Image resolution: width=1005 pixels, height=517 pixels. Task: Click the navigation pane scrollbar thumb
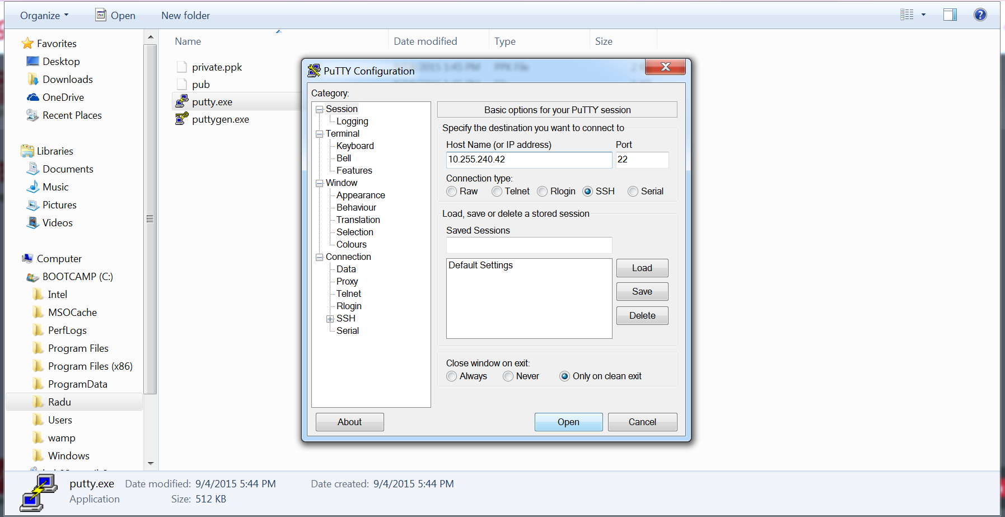tap(150, 218)
